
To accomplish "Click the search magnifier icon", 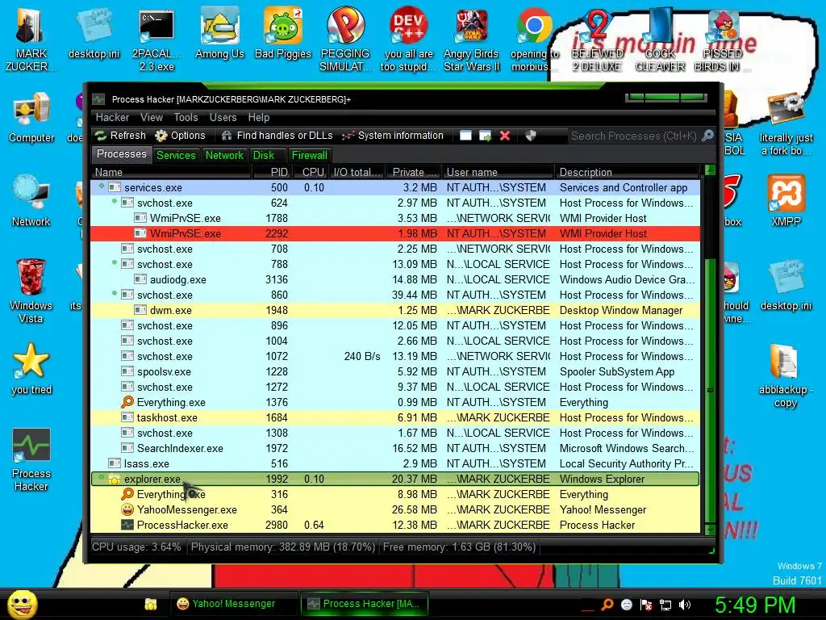I will coord(707,136).
